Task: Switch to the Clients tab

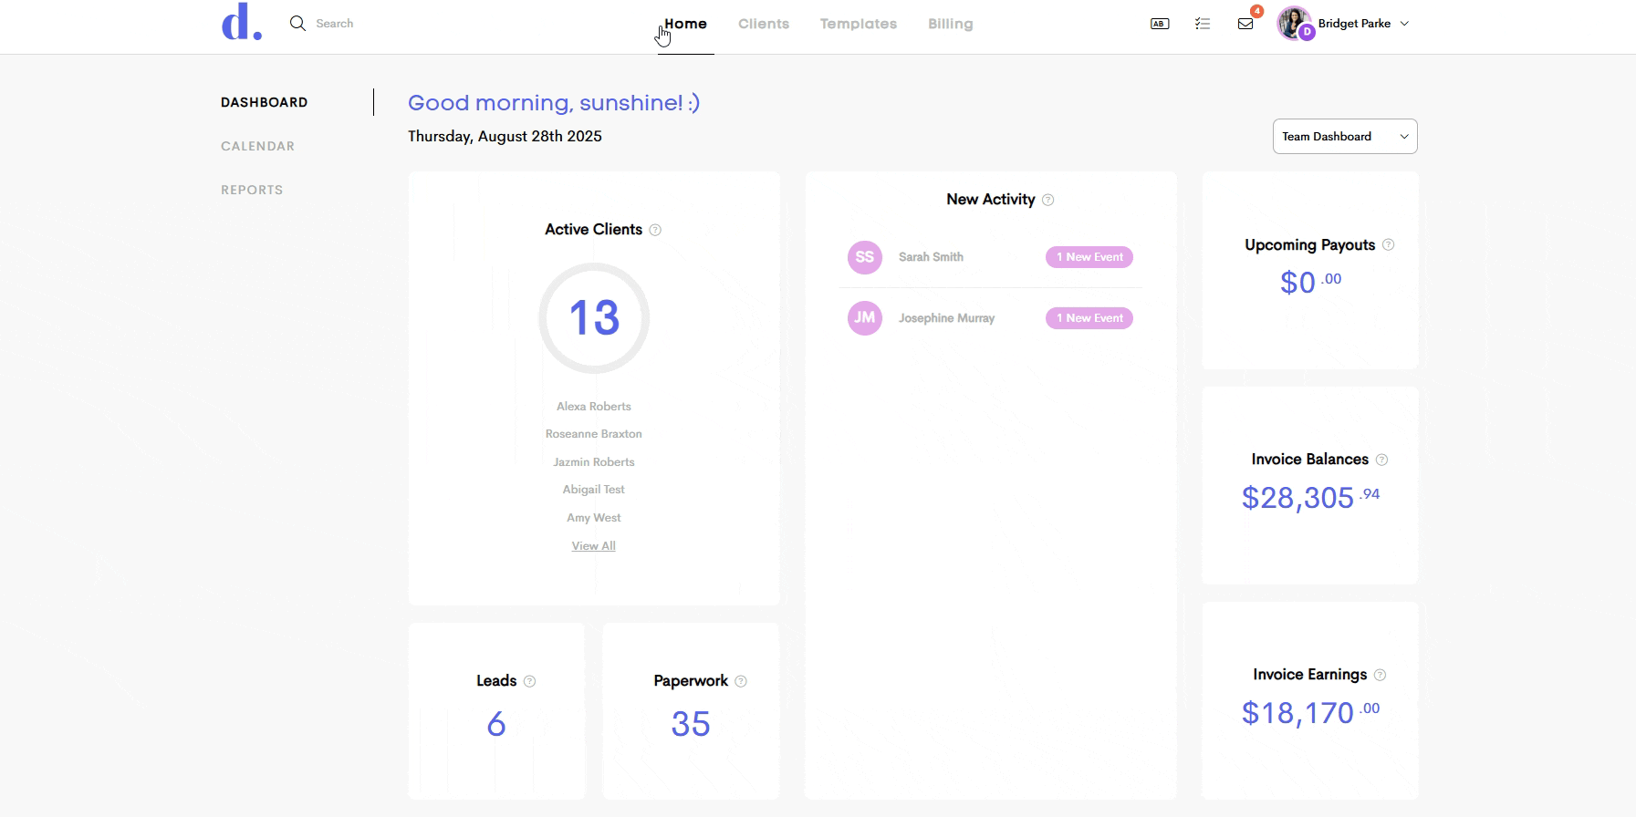Action: pos(764,24)
